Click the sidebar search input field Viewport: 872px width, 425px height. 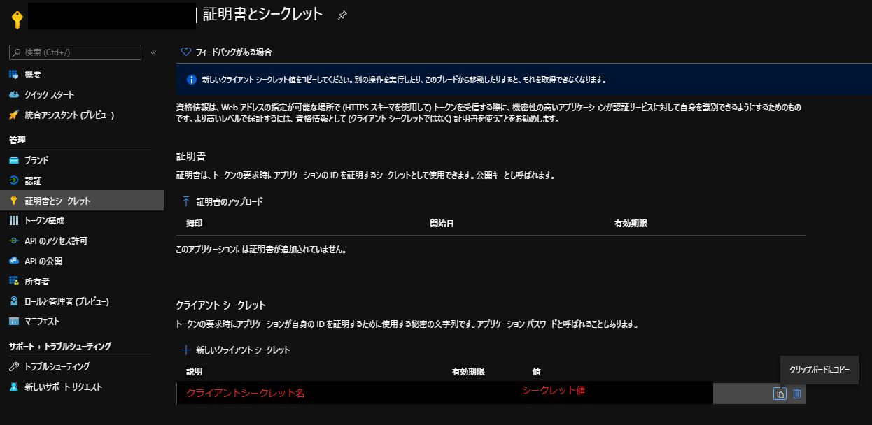pos(76,52)
